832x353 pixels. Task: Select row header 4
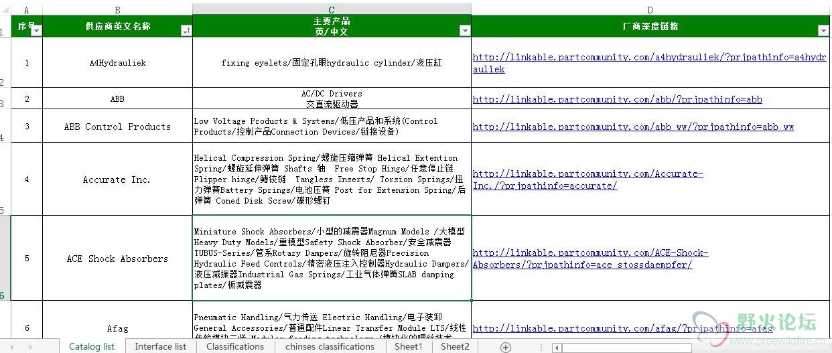(5, 127)
